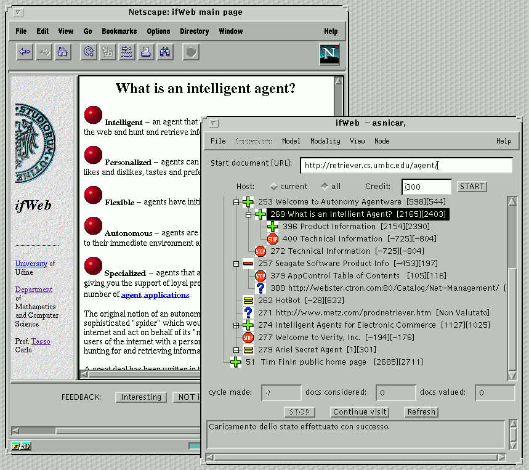Click yellow equals icon of 279 Ariel Secret Agent
The image size is (529, 470).
coord(248,349)
